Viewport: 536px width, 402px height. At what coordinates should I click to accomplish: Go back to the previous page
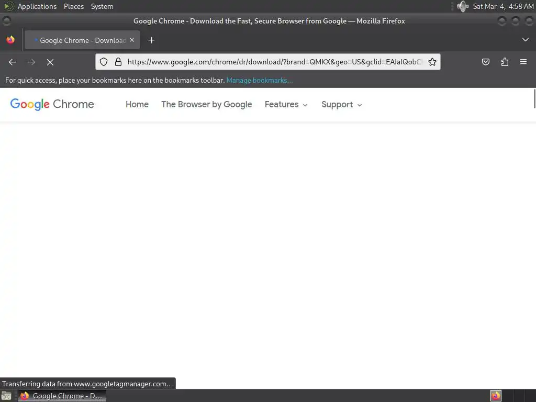tap(13, 62)
